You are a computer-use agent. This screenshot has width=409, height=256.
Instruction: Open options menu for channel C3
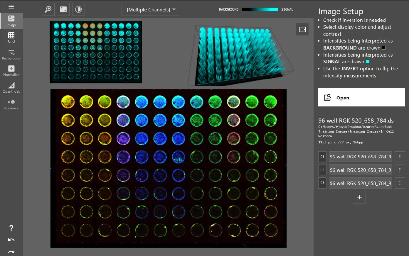point(400,183)
